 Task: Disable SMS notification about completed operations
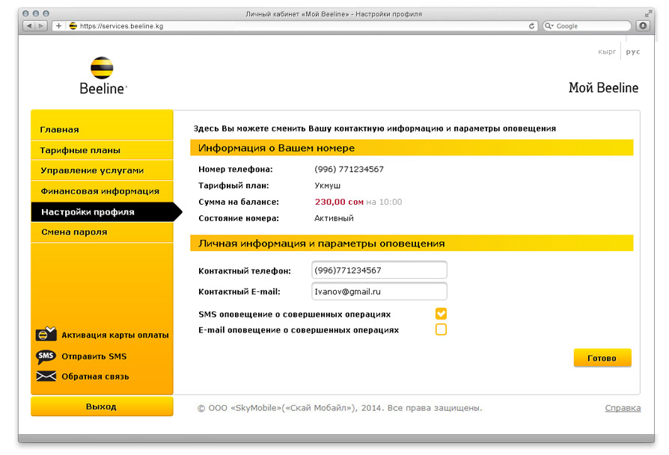pyautogui.click(x=441, y=314)
